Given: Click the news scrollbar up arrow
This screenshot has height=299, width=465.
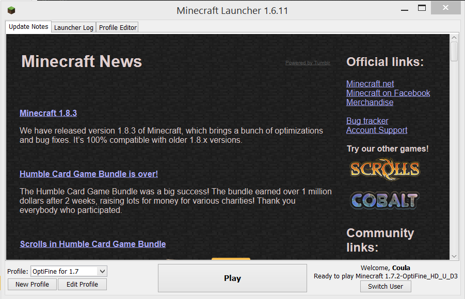Looking at the screenshot, I should 454,38.
